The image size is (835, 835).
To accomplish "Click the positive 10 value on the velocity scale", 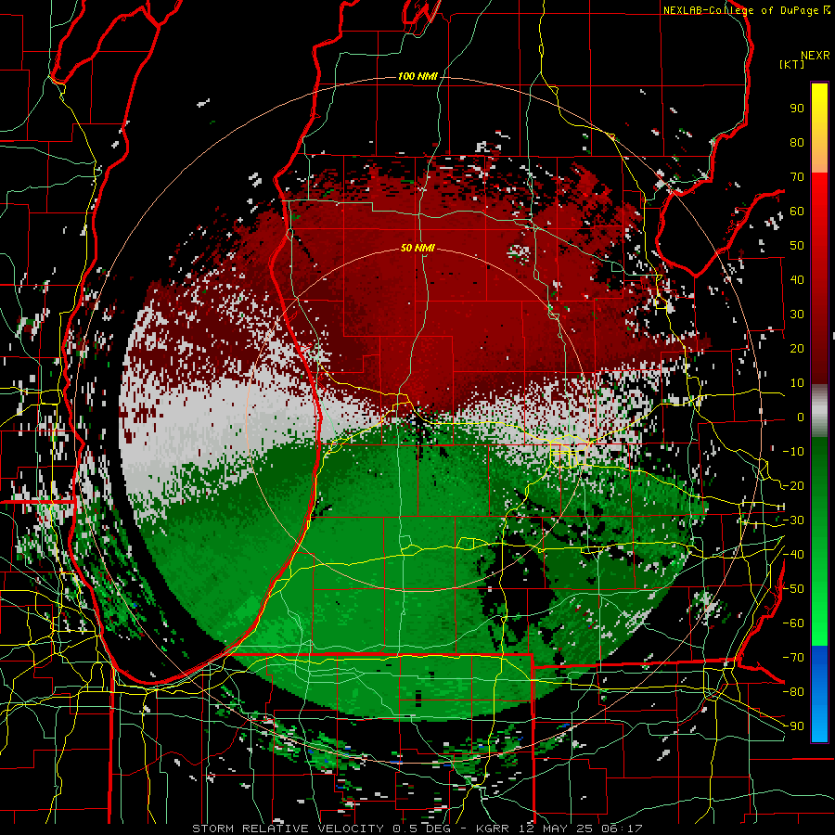I will coord(797,383).
